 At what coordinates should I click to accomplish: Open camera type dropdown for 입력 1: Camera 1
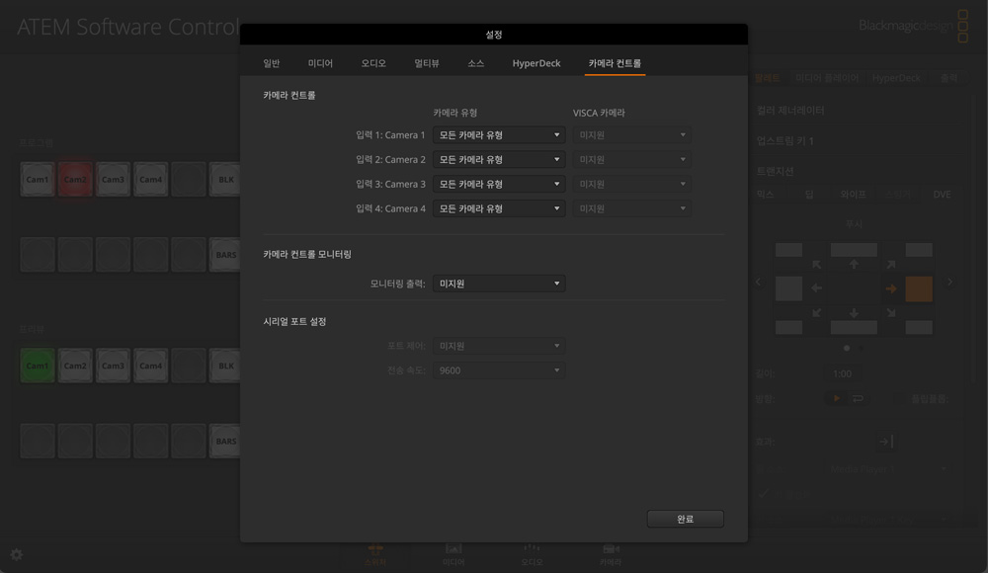tap(499, 135)
